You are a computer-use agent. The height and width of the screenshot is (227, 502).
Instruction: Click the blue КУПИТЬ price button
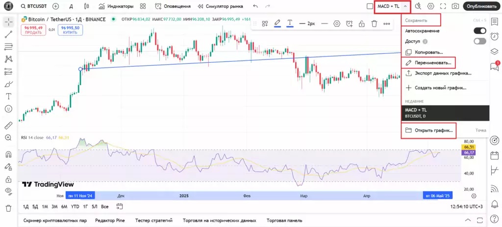[x=70, y=30]
